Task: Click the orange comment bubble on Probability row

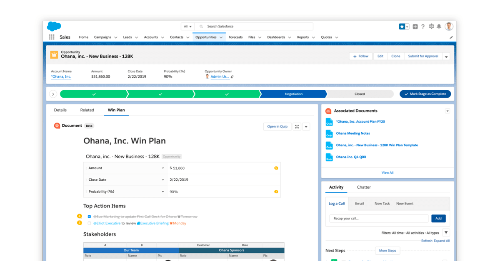Action: pyautogui.click(x=276, y=192)
